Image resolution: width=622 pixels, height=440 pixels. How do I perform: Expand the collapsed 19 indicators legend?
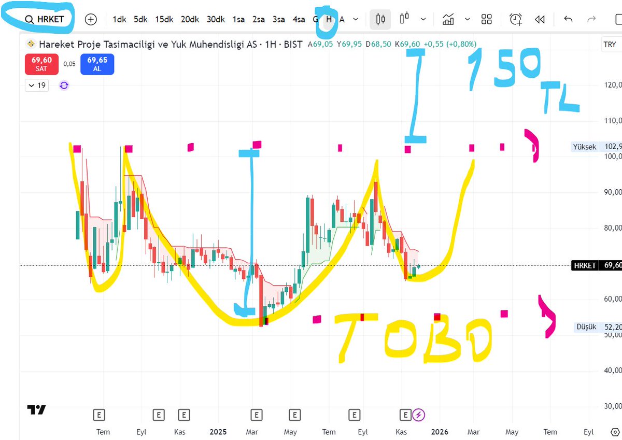pyautogui.click(x=37, y=86)
